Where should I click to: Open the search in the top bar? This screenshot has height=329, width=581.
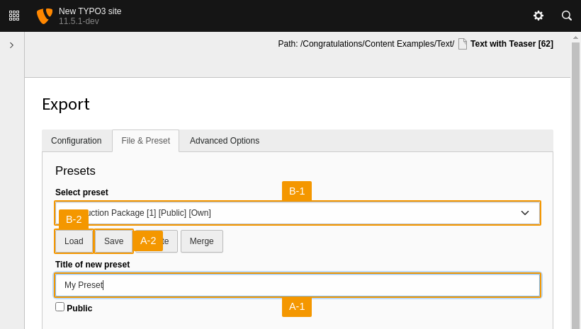[567, 16]
